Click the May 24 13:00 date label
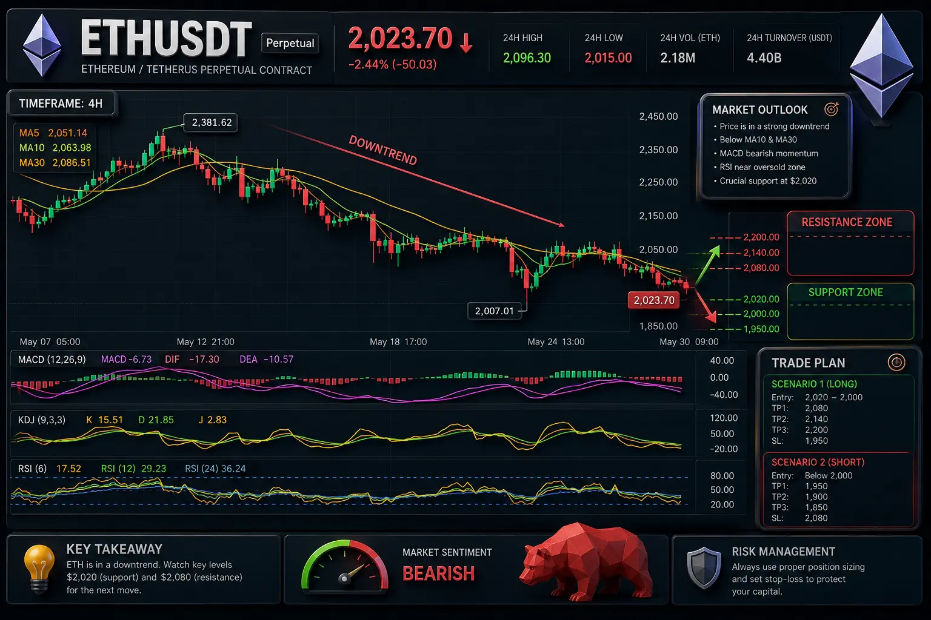Viewport: 931px width, 620px height. pyautogui.click(x=556, y=342)
